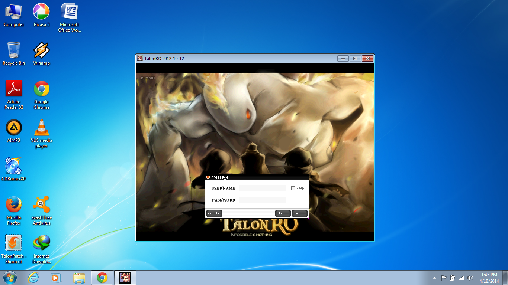
Task: Launch Internet Explorer from taskbar
Action: [33, 278]
